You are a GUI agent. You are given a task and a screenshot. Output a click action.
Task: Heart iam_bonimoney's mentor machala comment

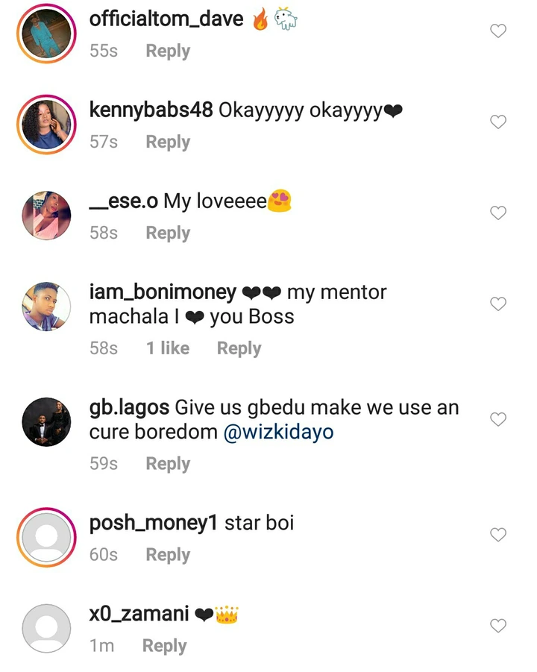pos(497,304)
